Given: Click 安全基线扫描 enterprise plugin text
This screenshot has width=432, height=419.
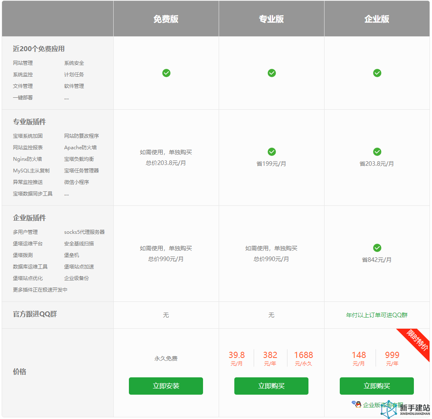Looking at the screenshot, I should tap(79, 244).
